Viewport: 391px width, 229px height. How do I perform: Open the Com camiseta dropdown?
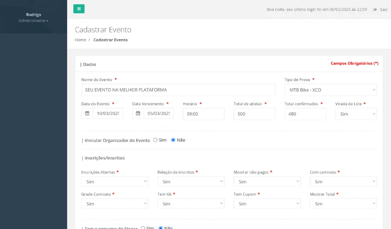[343, 181]
